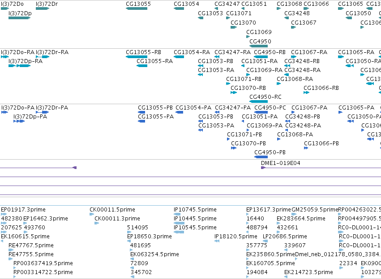This screenshot has height=279, width=381.
Task: Click the CG13055-PB protein label
Action: click(x=155, y=108)
